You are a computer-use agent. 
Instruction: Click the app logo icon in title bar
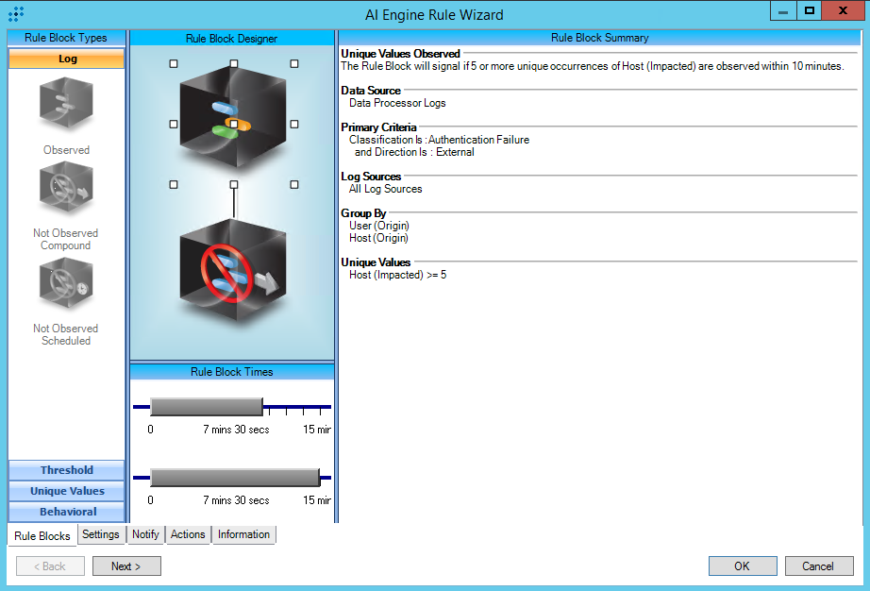(x=16, y=14)
